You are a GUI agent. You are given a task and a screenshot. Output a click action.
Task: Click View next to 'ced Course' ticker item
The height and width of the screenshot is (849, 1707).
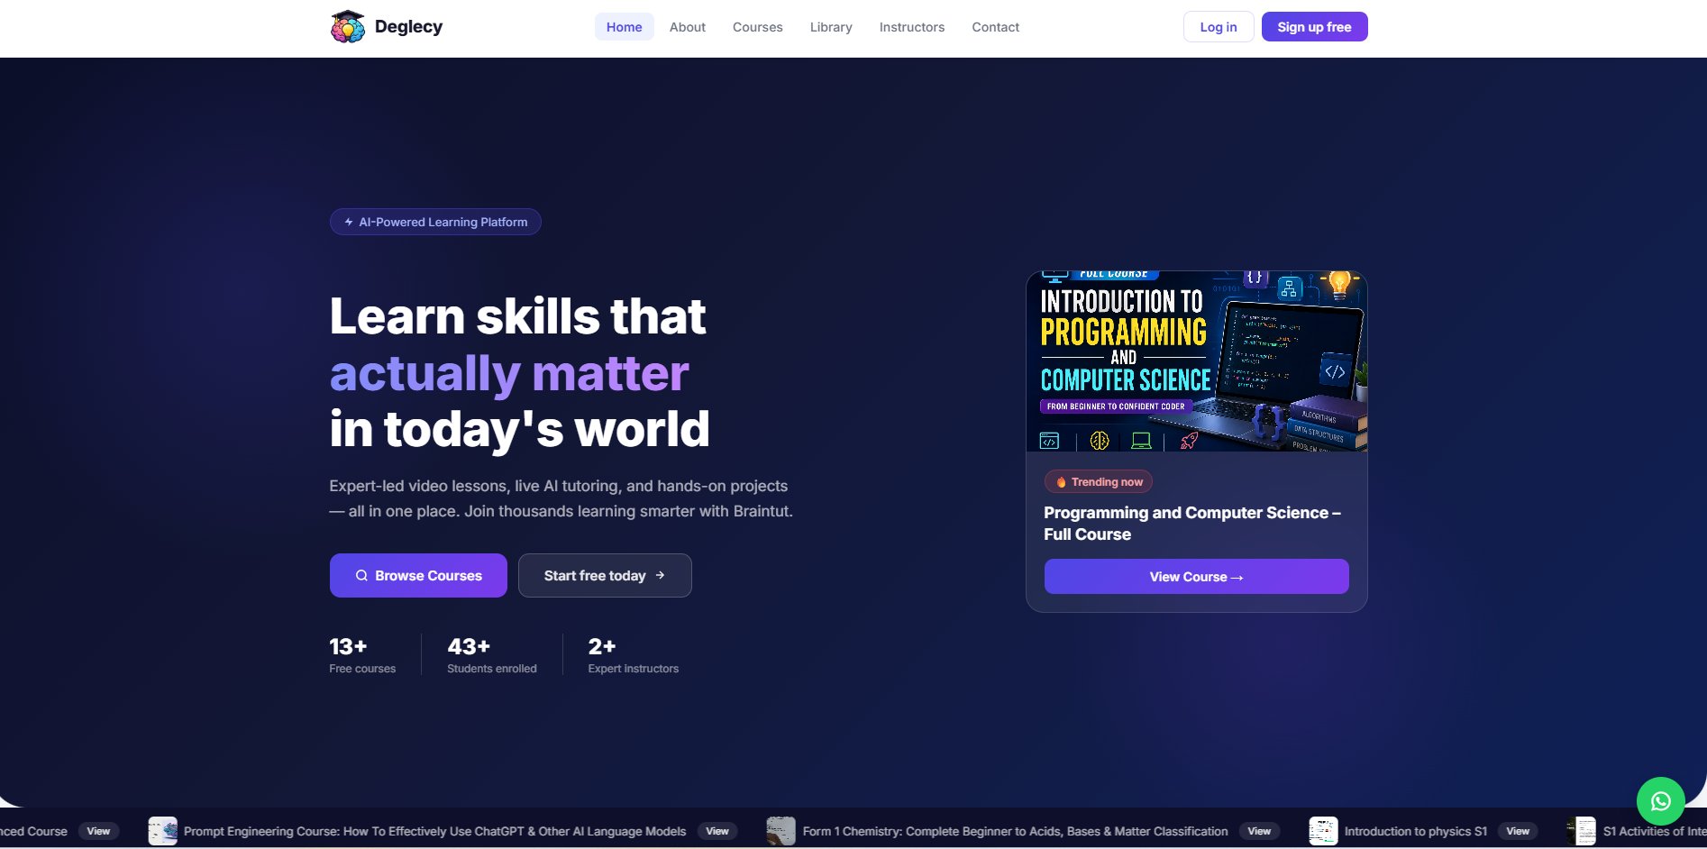(x=98, y=831)
